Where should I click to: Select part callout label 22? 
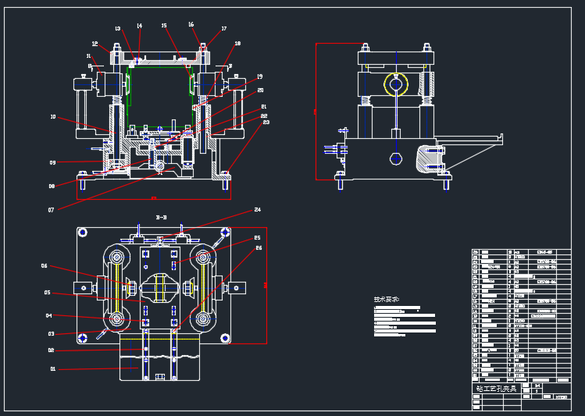click(x=264, y=116)
